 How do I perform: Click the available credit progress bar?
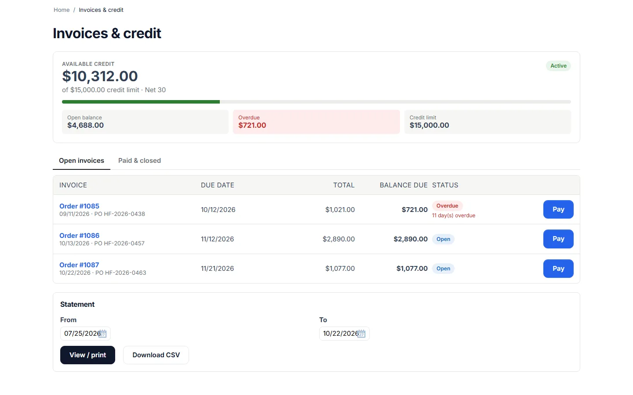pos(316,102)
